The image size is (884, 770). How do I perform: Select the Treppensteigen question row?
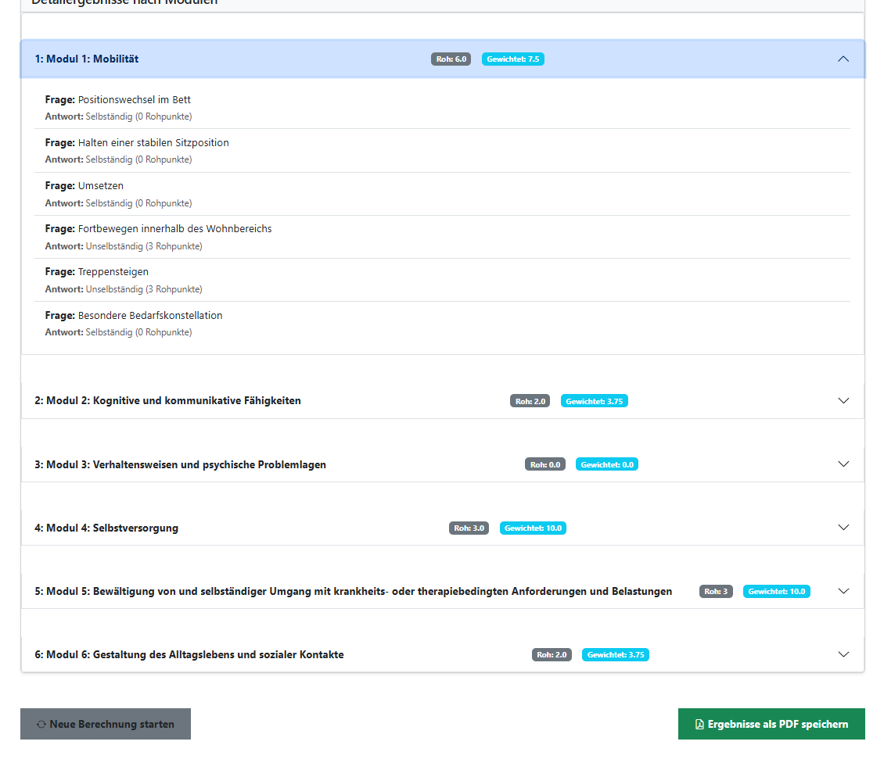coord(113,272)
